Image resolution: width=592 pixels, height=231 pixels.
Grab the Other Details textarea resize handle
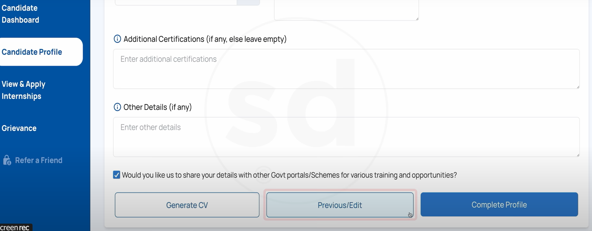pyautogui.click(x=578, y=155)
